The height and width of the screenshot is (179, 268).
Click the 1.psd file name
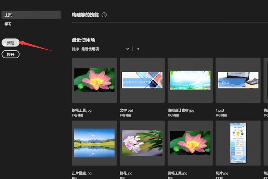(x=220, y=110)
